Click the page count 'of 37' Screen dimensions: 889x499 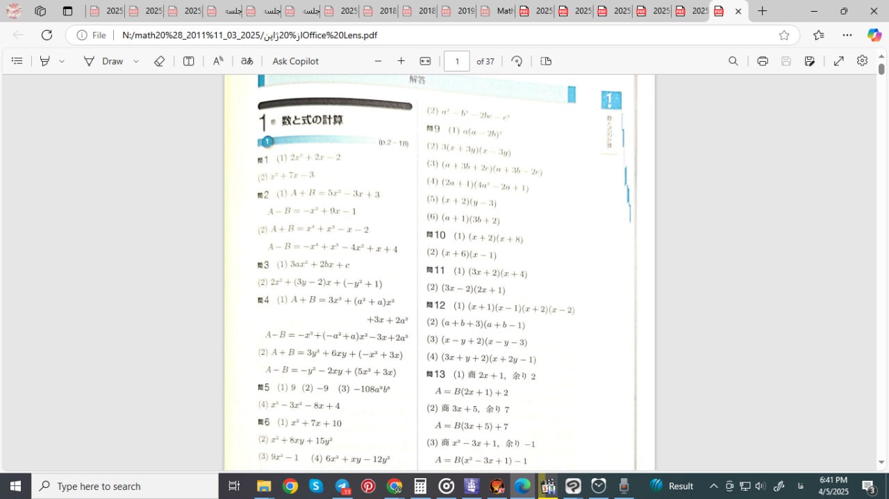485,61
